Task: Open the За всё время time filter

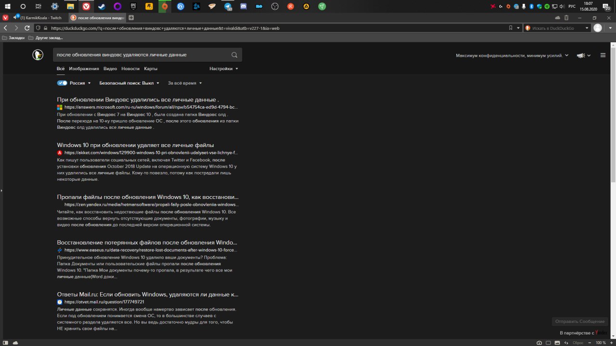Action: point(185,83)
